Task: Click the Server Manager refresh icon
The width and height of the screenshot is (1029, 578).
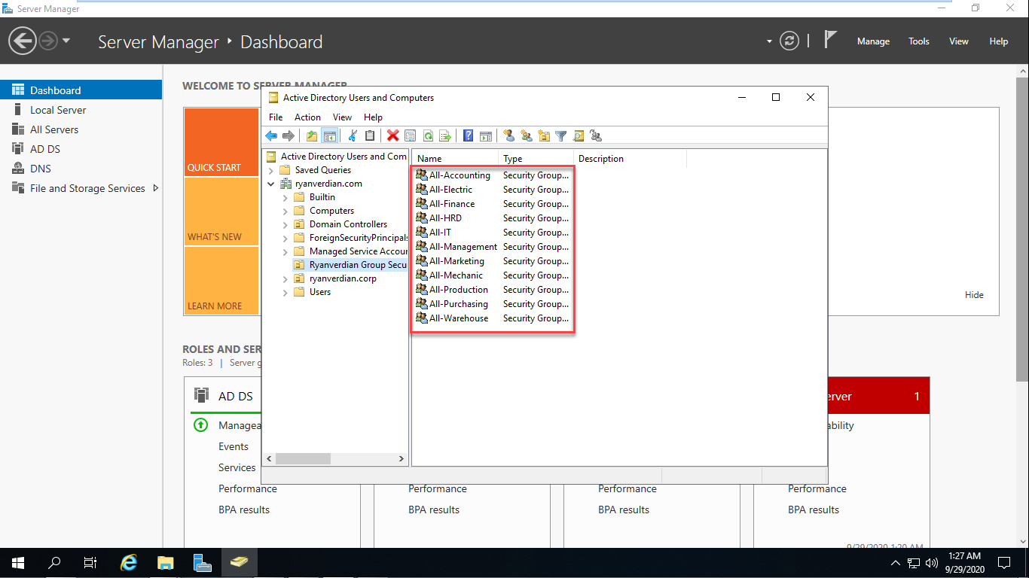Action: pyautogui.click(x=789, y=41)
